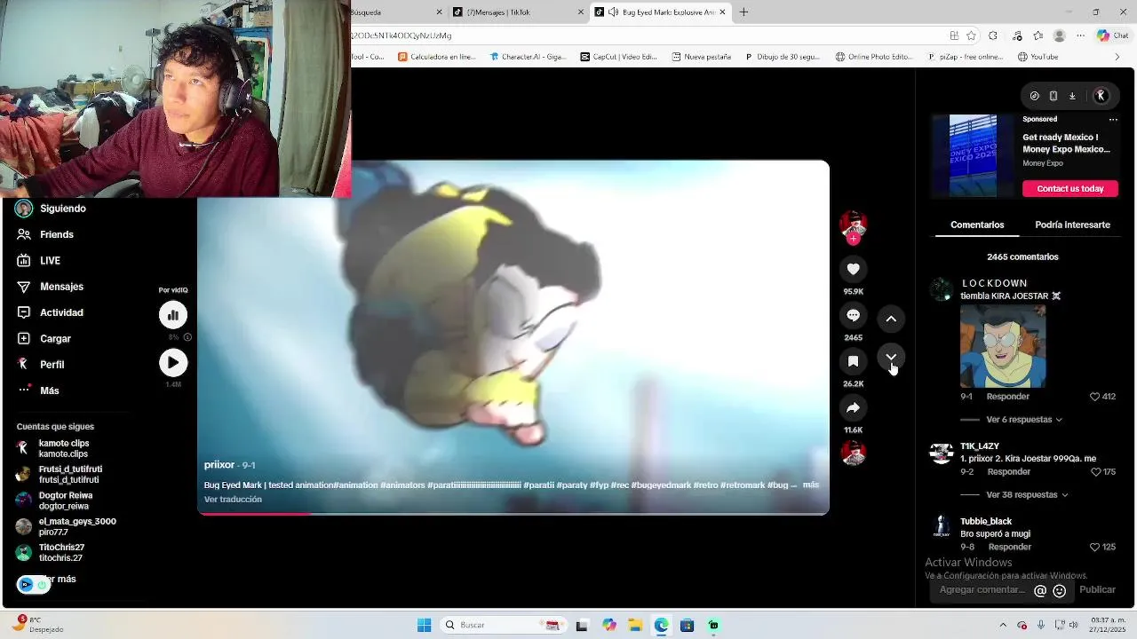
Task: Share the video using the arrow icon
Action: (853, 407)
